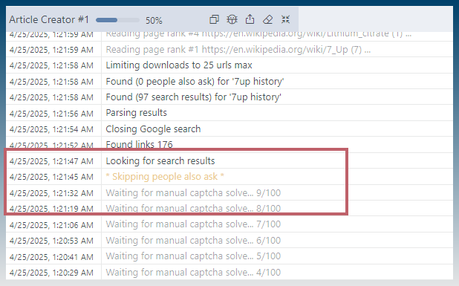
Task: Select the '* Skipping people also ask *' row
Action: 229,177
